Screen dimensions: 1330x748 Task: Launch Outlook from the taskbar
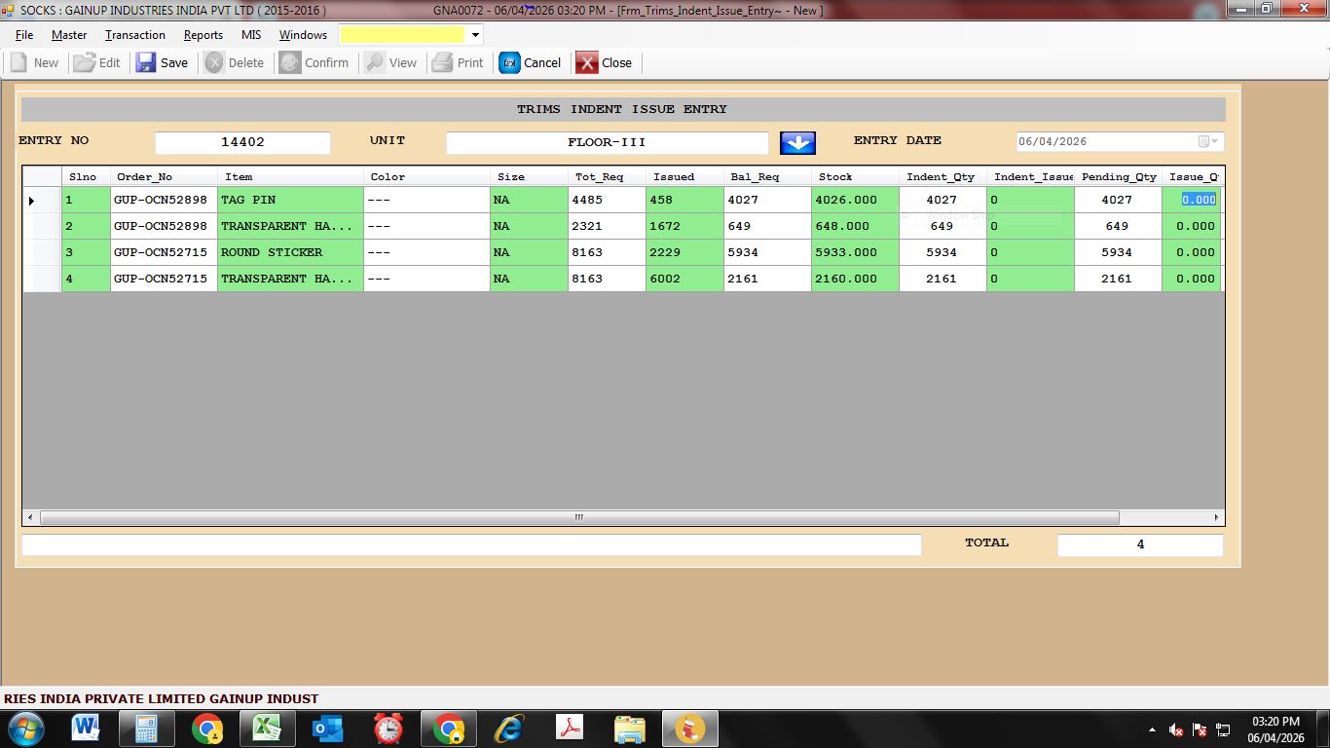tap(327, 728)
